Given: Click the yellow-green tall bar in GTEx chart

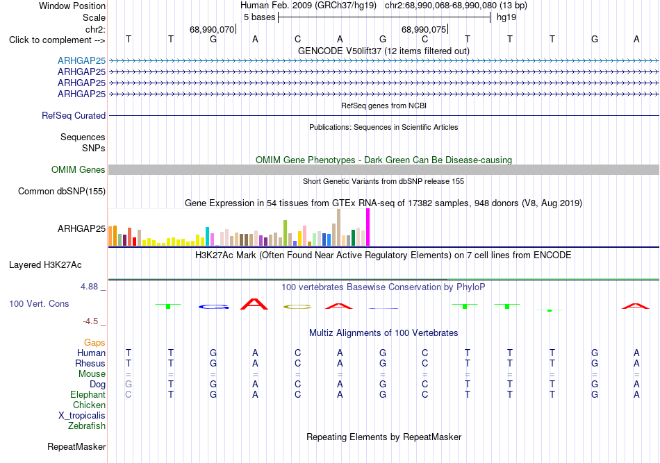Looking at the screenshot, I should (x=285, y=233).
